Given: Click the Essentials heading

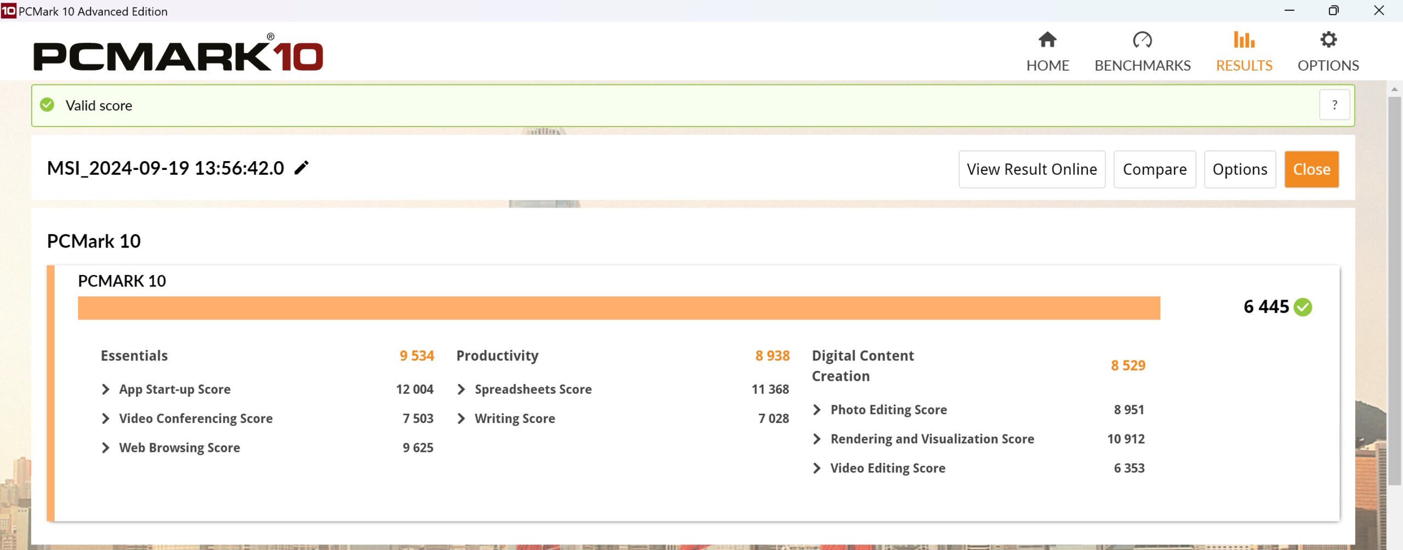Looking at the screenshot, I should pos(134,356).
